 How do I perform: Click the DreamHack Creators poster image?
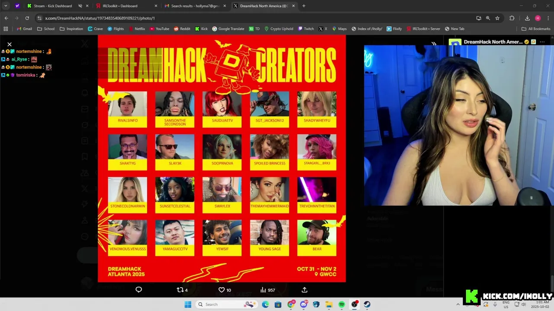(222, 159)
